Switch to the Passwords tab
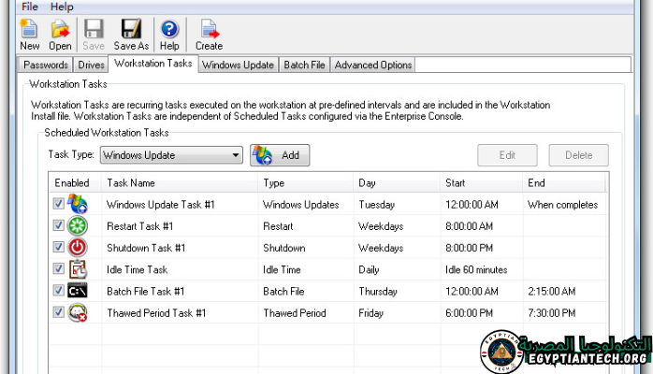The height and width of the screenshot is (374, 653). coord(45,65)
